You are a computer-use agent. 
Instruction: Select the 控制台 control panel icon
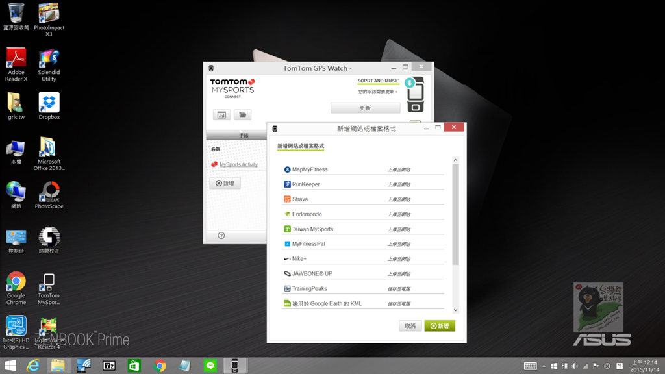16,240
